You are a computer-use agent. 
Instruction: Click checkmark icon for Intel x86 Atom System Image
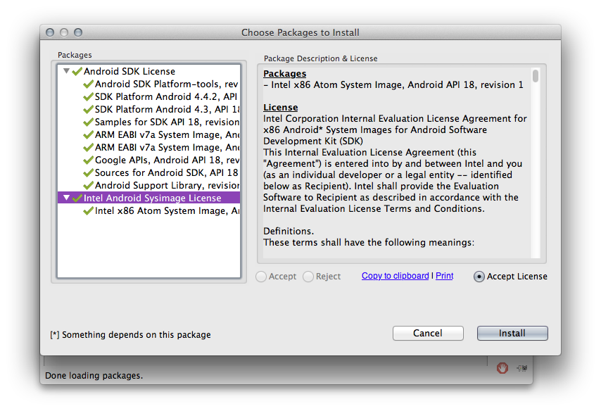(x=89, y=210)
